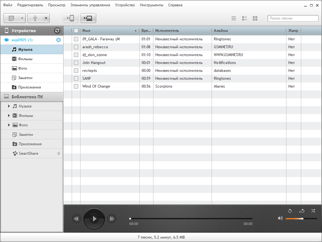Toggle the select-all checkbox in the header
This screenshot has height=242, width=322.
(x=76, y=31)
